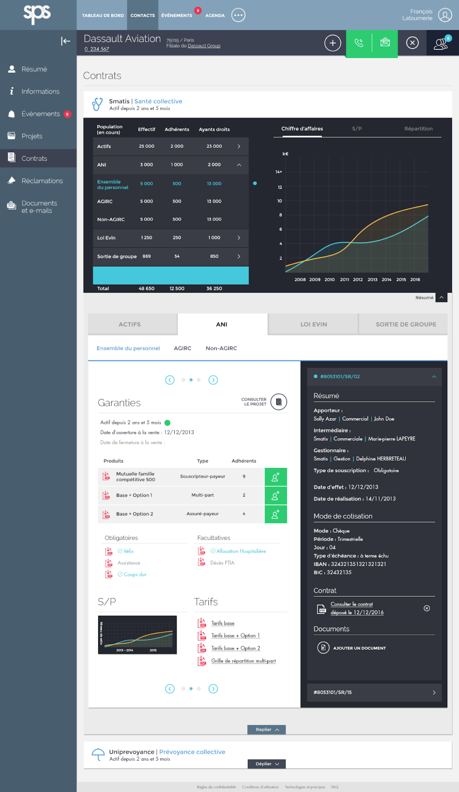This screenshot has height=792, width=459.
Task: Click the round plus add button in header
Action: pos(333,43)
